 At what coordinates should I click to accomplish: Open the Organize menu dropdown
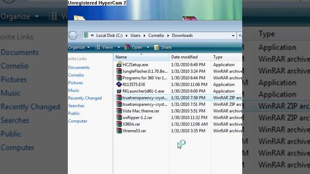[79, 47]
